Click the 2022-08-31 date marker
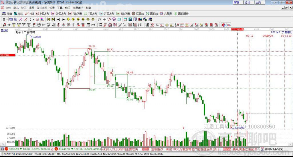 237,29
